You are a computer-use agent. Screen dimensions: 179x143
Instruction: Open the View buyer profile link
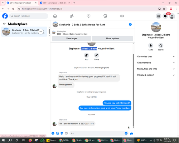tap(102, 68)
